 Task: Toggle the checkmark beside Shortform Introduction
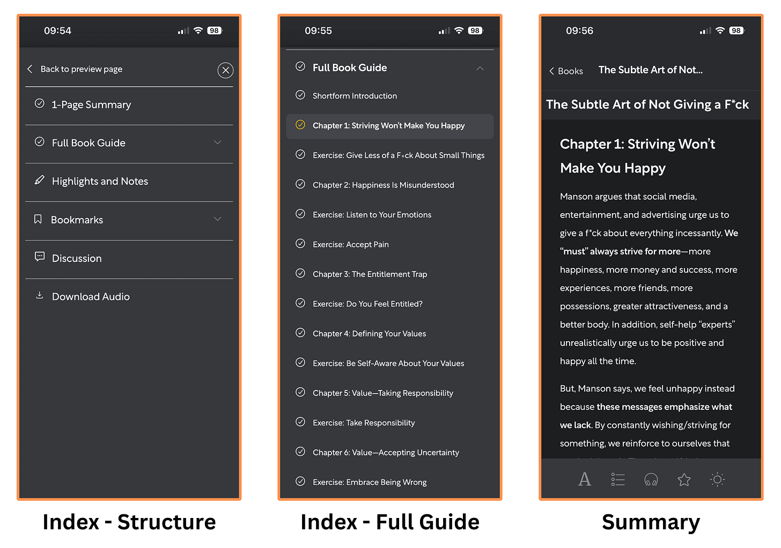pyautogui.click(x=300, y=95)
